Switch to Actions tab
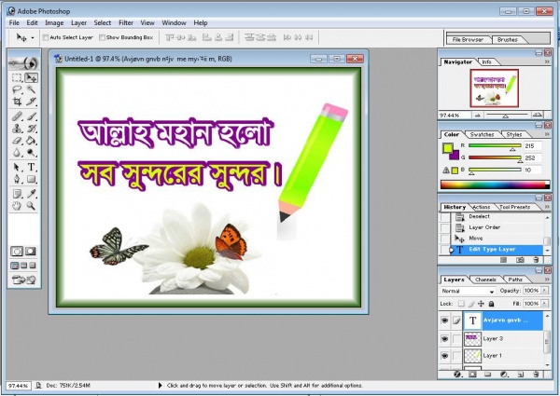Screen dimensions: 560x396 481,207
